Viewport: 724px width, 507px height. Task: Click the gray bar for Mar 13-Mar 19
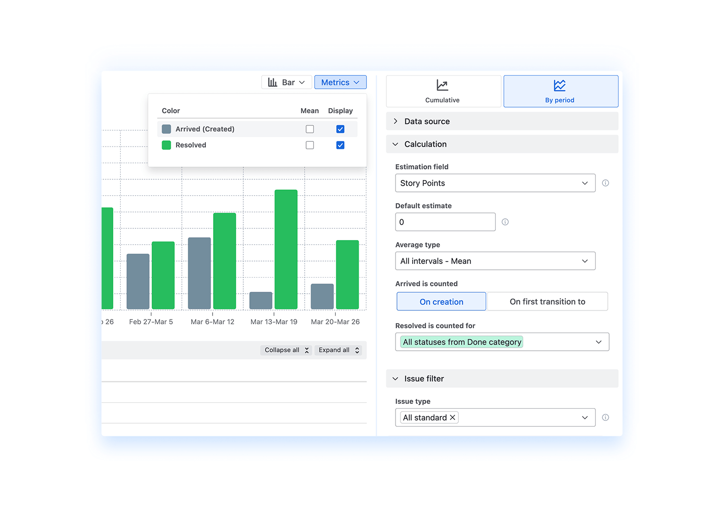pos(261,300)
